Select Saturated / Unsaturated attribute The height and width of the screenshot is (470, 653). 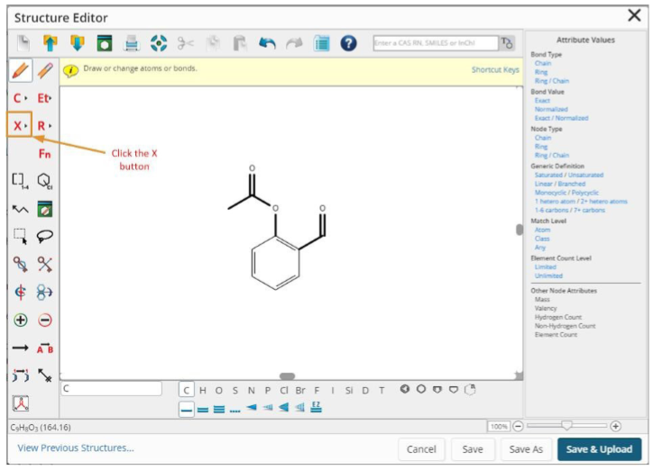(569, 175)
